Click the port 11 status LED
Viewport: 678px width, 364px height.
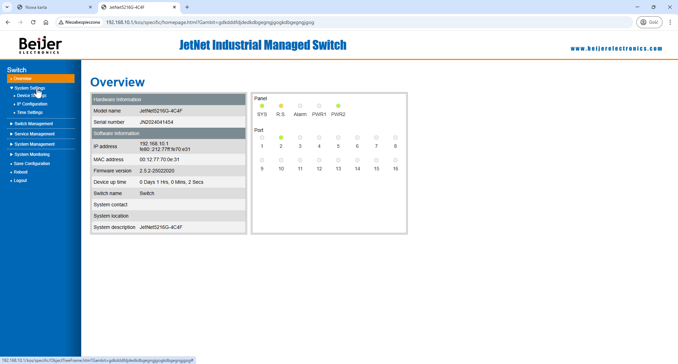pyautogui.click(x=300, y=160)
